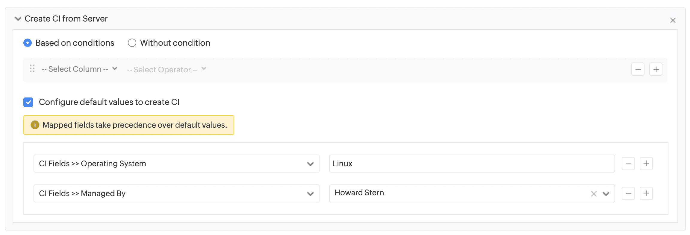The height and width of the screenshot is (235, 690).
Task: Uncheck Configure default values to create CI
Action: click(28, 102)
